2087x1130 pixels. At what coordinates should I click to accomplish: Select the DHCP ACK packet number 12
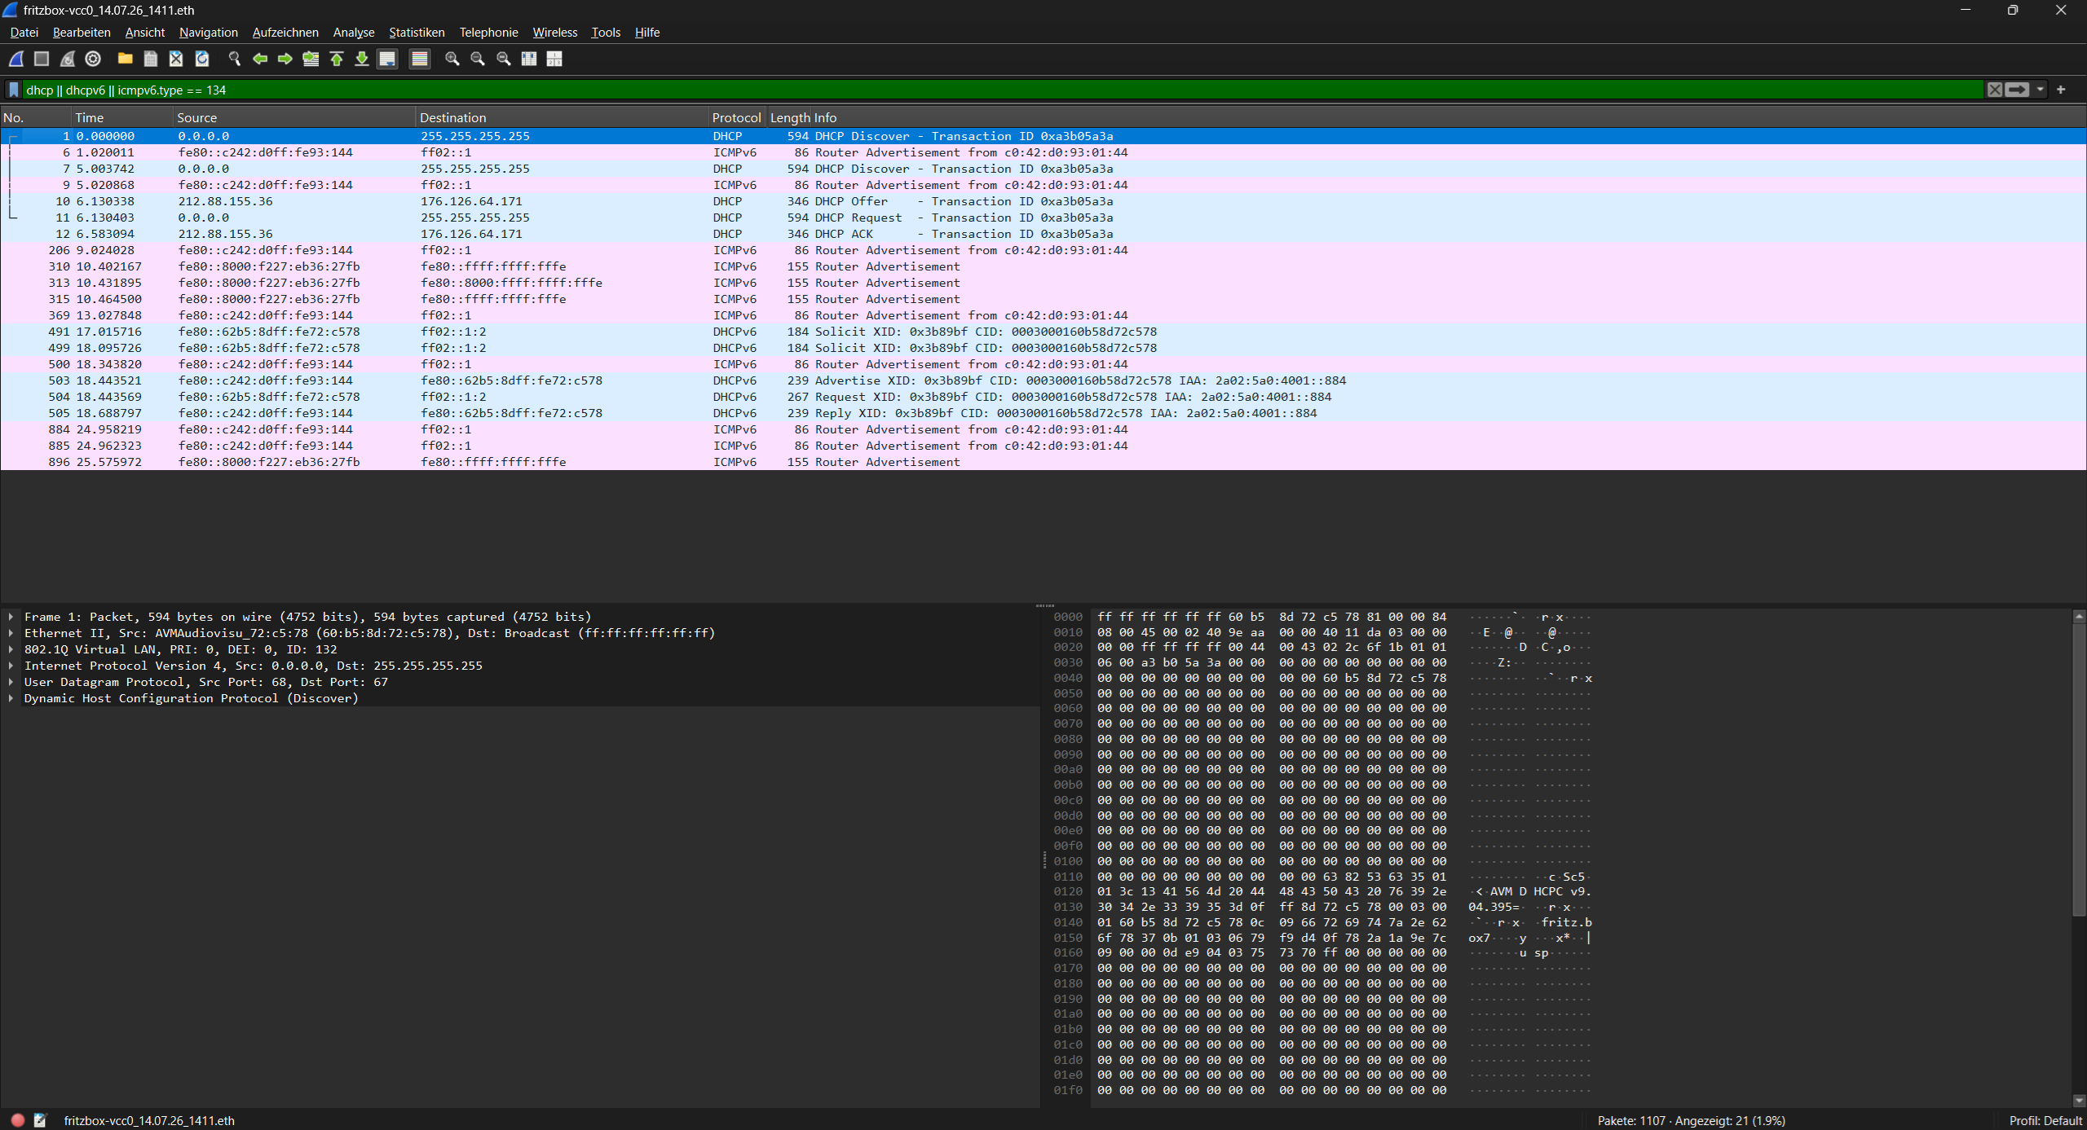point(1043,234)
